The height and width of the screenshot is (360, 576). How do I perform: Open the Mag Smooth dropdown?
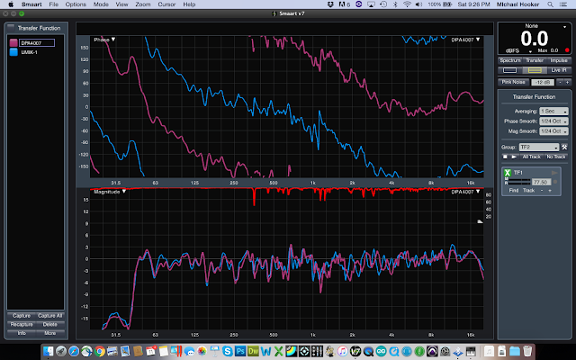tap(553, 131)
